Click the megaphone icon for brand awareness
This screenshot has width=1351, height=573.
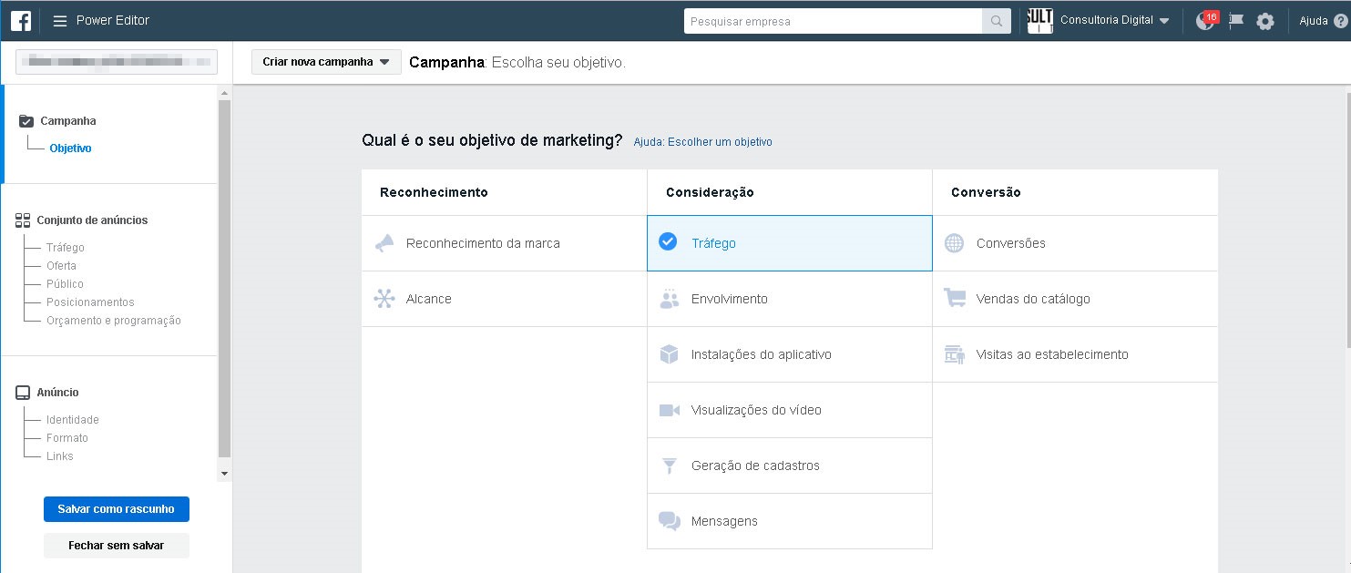(x=384, y=243)
